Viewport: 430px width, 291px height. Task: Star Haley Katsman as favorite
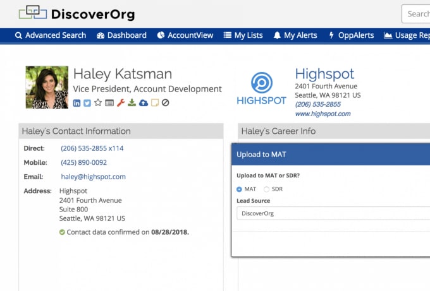coord(98,103)
